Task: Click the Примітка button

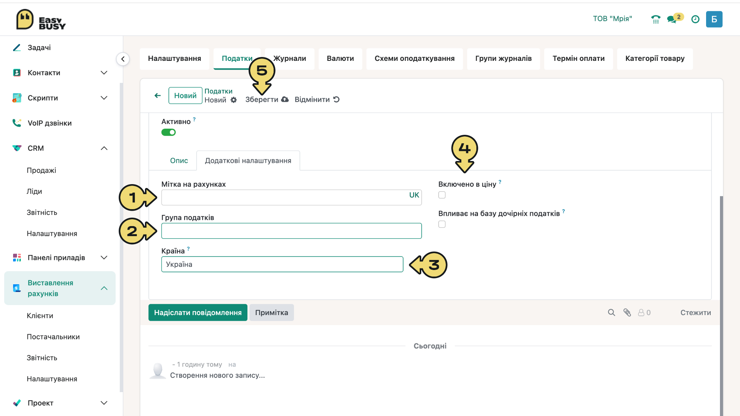Action: click(x=272, y=313)
